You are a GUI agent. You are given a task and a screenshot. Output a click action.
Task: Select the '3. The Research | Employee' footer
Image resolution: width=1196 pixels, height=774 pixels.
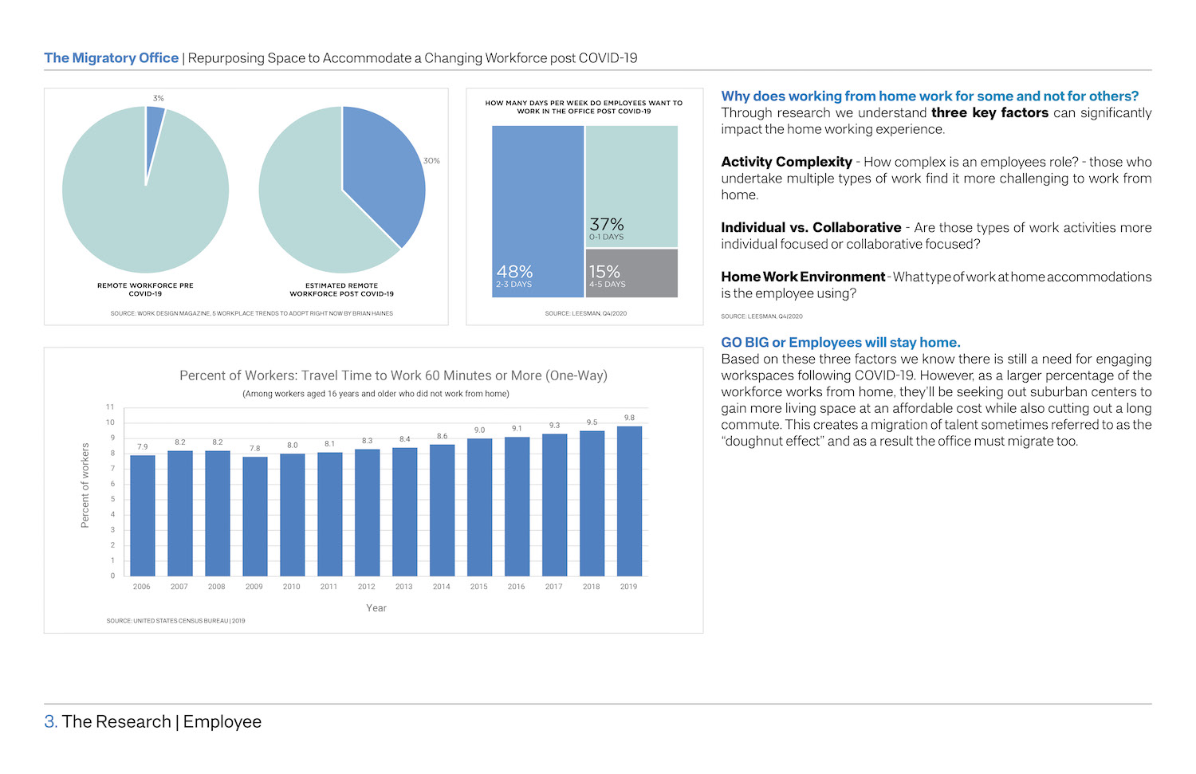[x=153, y=721]
